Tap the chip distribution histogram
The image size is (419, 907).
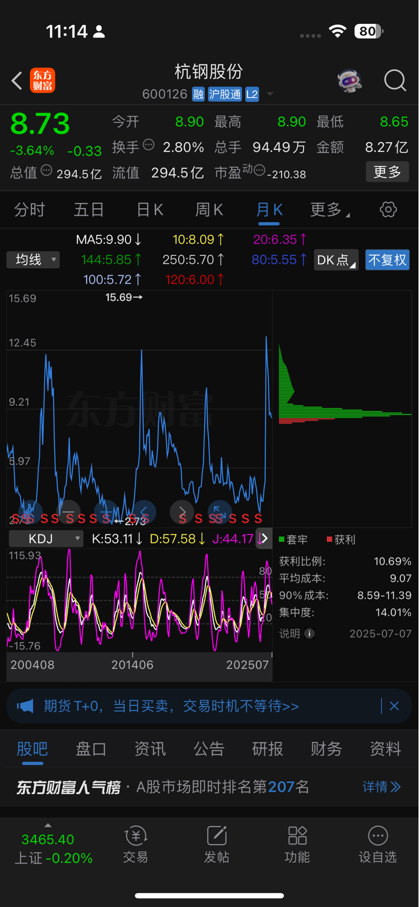344,384
